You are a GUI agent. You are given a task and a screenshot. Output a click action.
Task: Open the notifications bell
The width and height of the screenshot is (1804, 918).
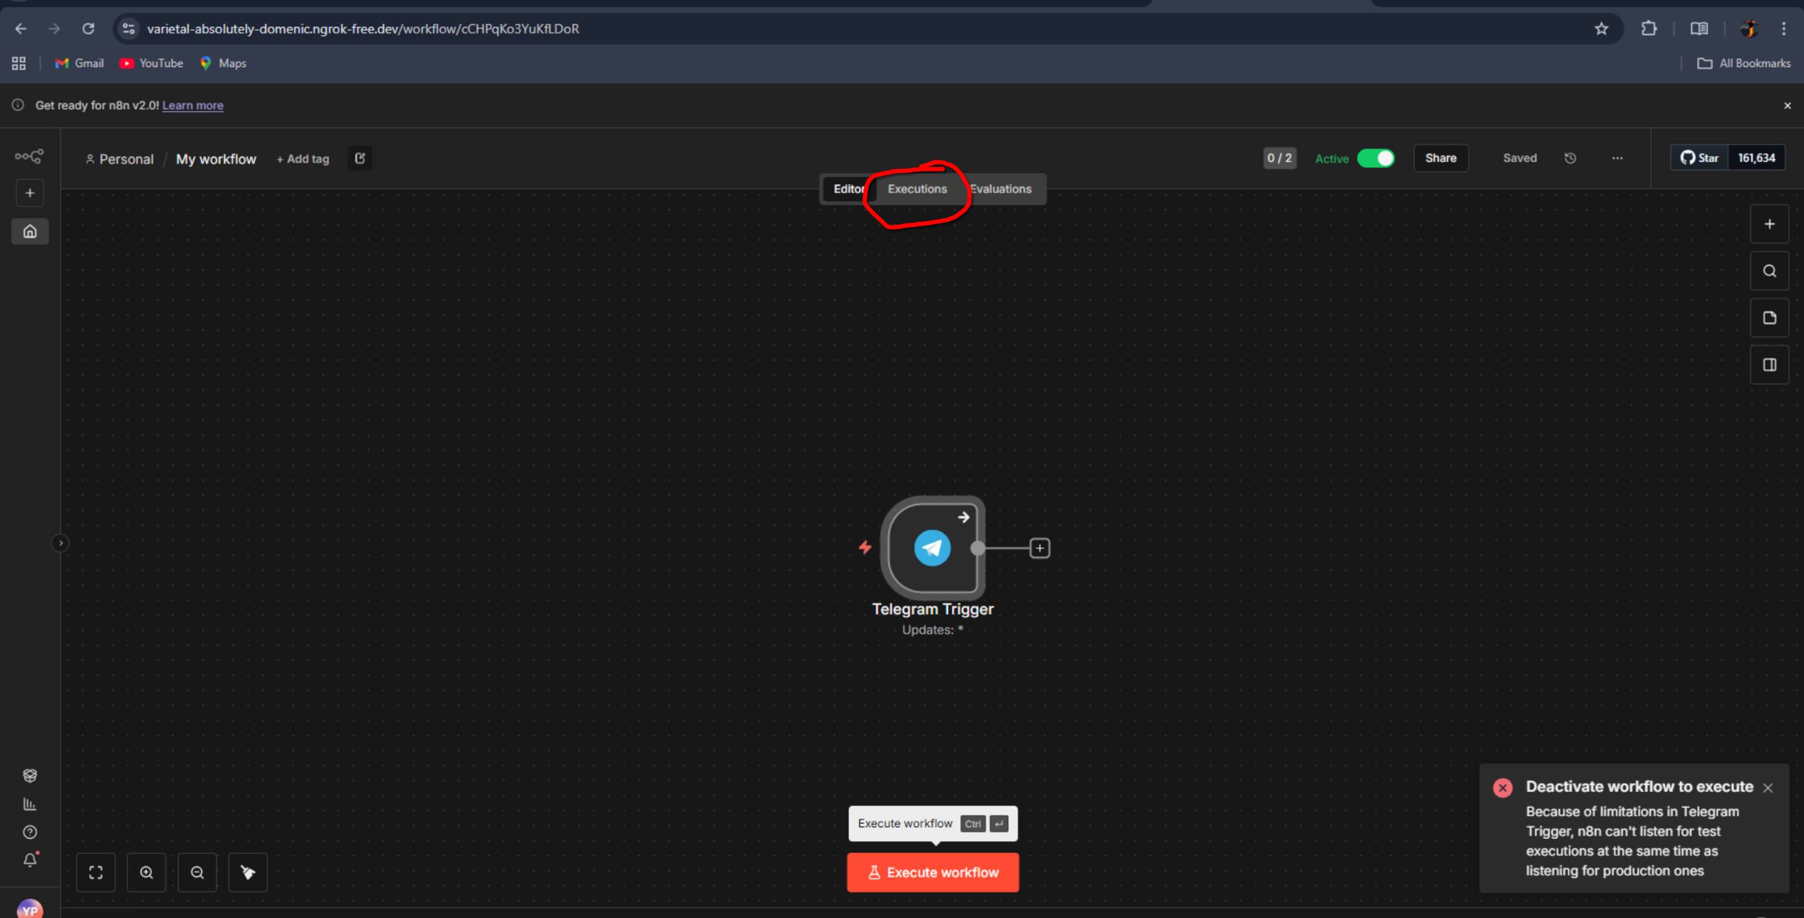(x=30, y=860)
